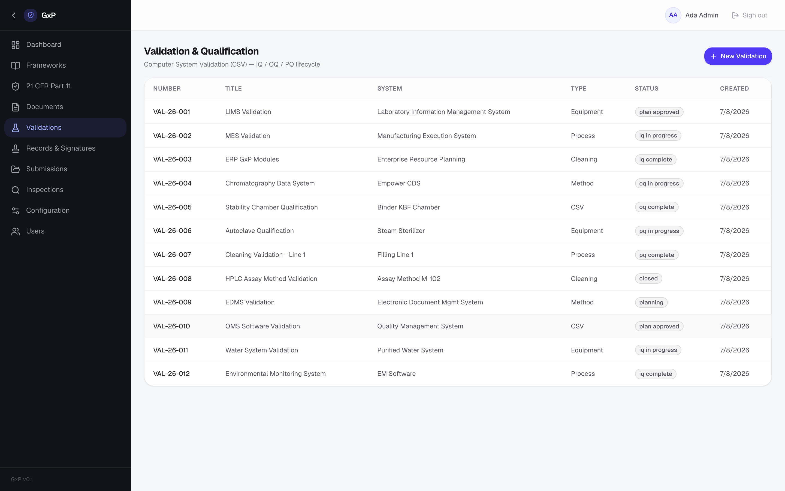Open the Configuration page
This screenshot has height=491, width=785.
(x=65, y=211)
